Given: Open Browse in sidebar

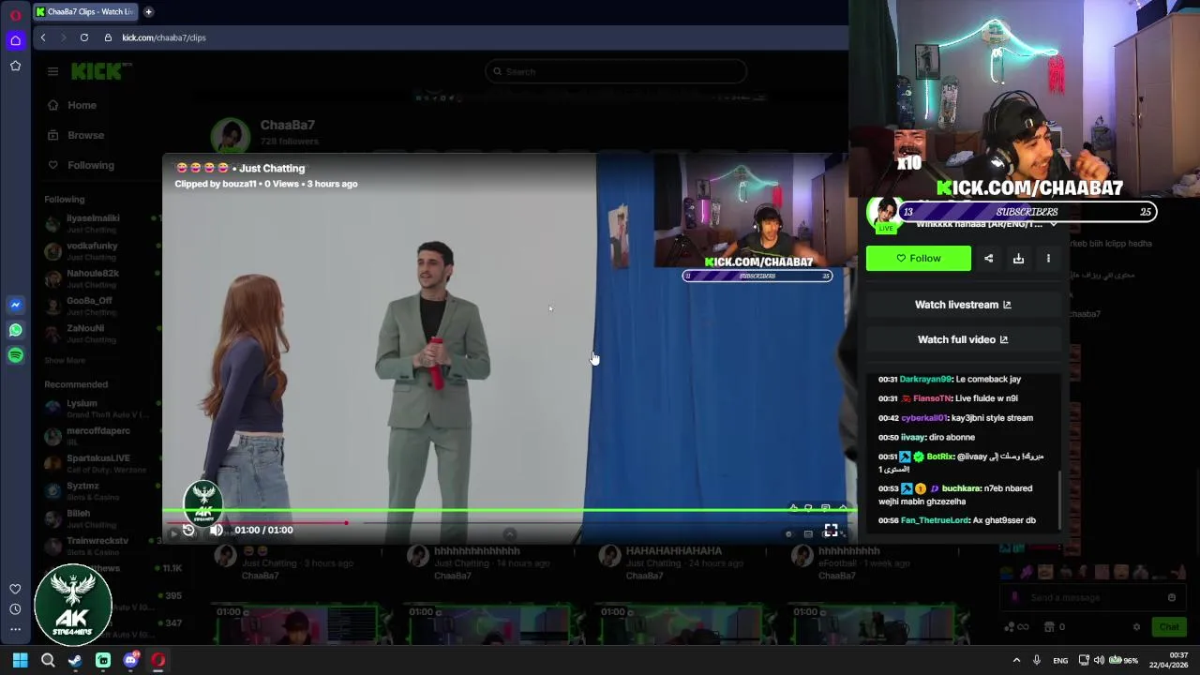Looking at the screenshot, I should [x=76, y=135].
